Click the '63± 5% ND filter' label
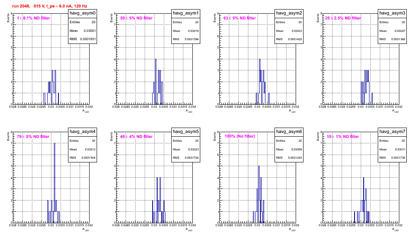Screen dimensions: 413x237 (x=240, y=18)
